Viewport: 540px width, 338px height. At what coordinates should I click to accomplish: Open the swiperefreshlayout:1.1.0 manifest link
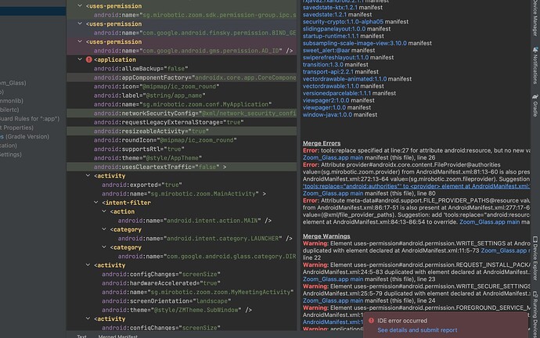[x=336, y=57]
